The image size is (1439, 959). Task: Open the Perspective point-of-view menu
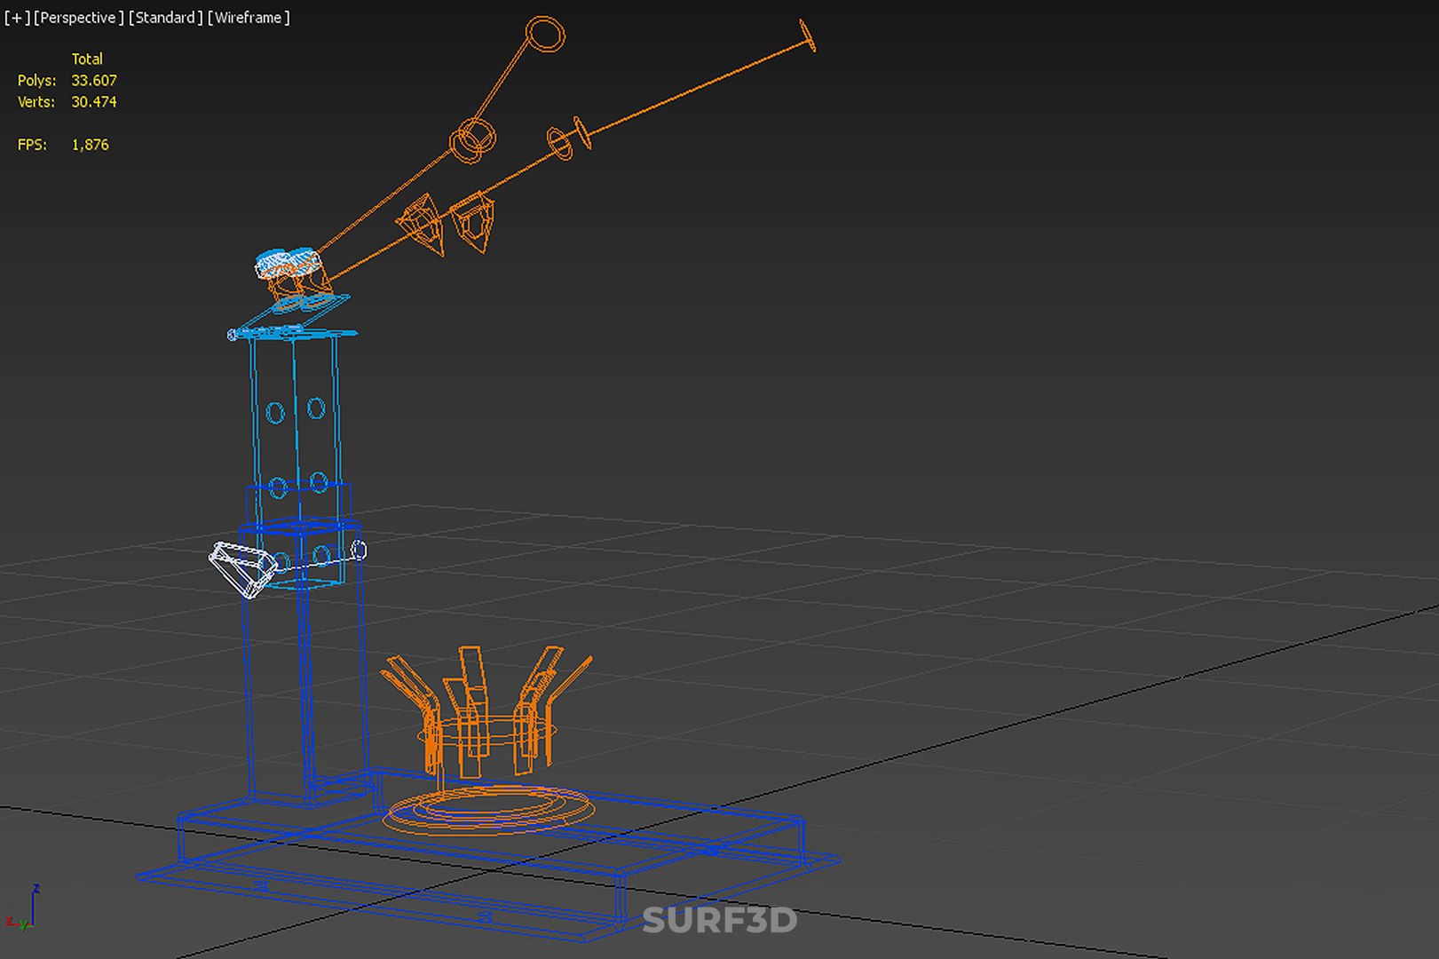coord(79,18)
